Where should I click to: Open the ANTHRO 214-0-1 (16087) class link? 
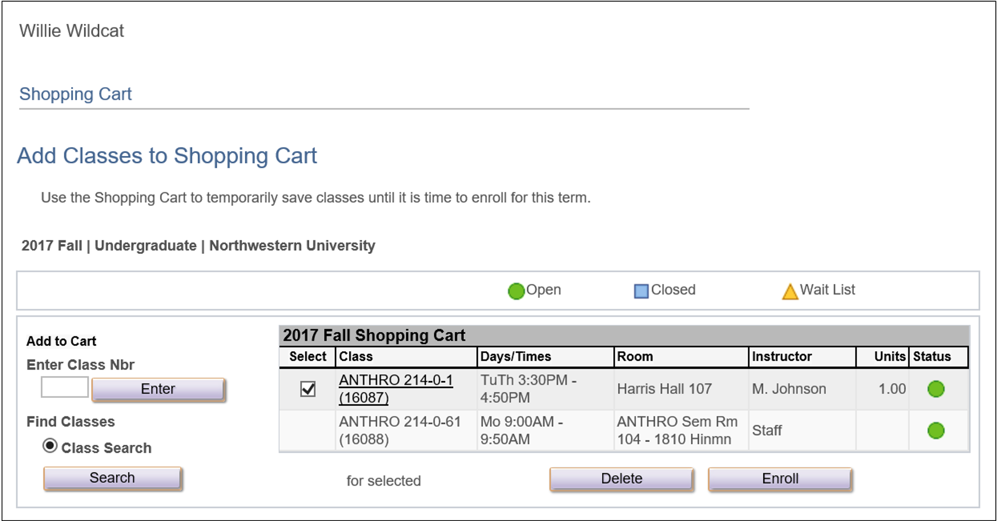tap(396, 389)
